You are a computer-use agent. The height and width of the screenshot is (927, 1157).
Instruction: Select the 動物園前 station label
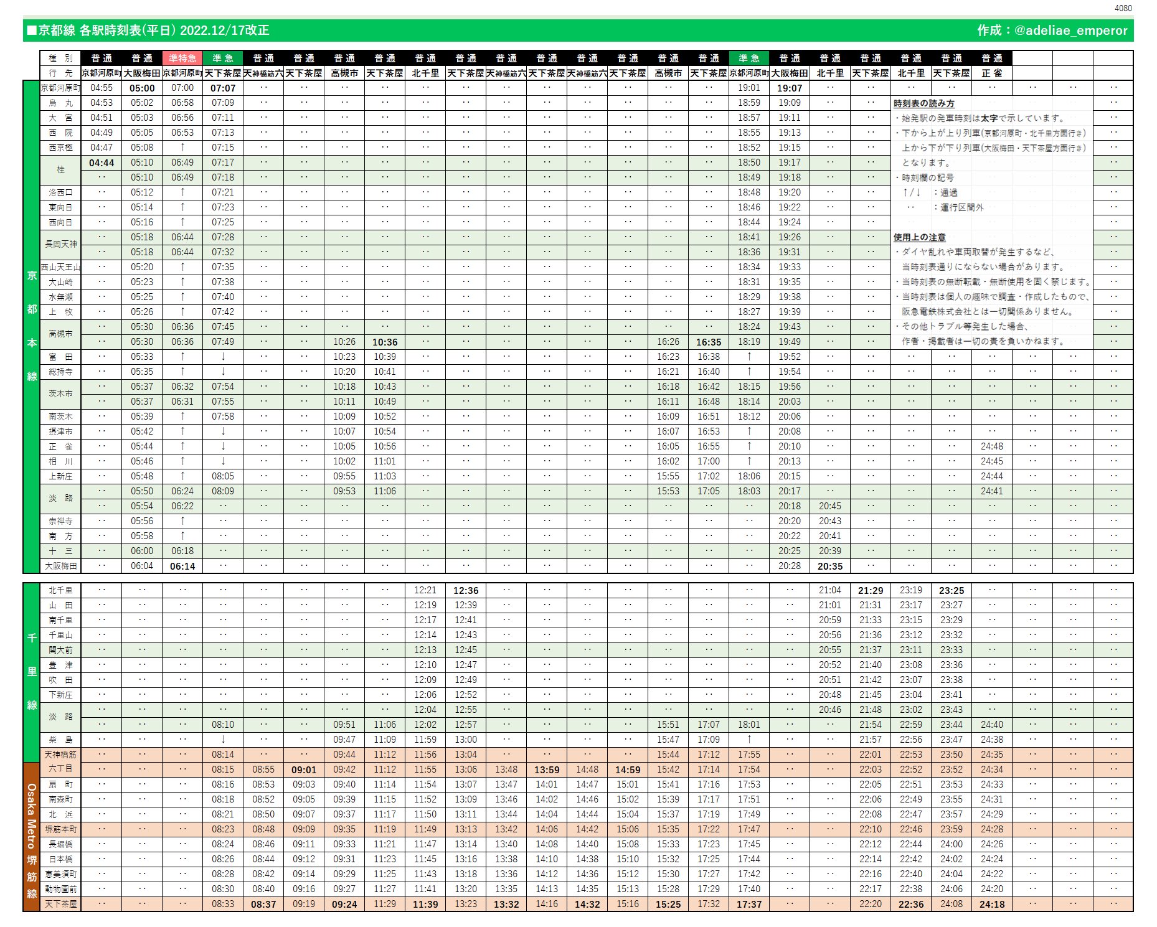pos(60,889)
